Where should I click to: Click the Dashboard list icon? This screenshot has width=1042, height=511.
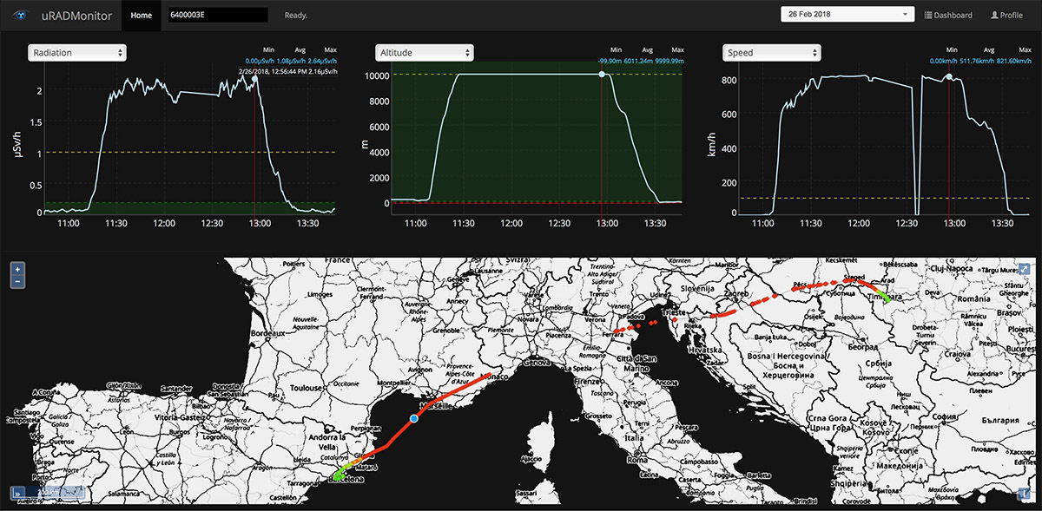(x=928, y=16)
